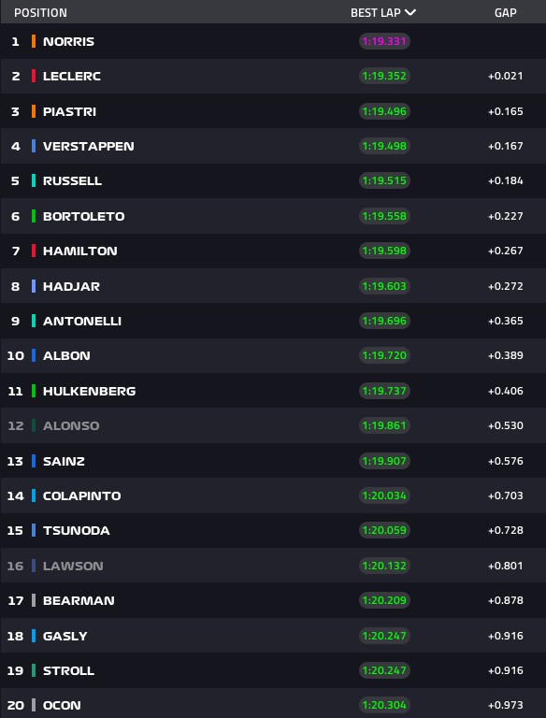This screenshot has height=718, width=546.
Task: Click HULKENBERG driver name
Action: coord(90,391)
